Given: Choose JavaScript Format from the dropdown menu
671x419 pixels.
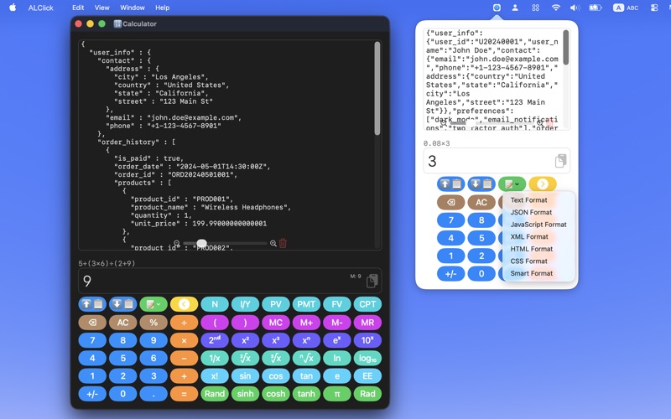Looking at the screenshot, I should pyautogui.click(x=538, y=225).
